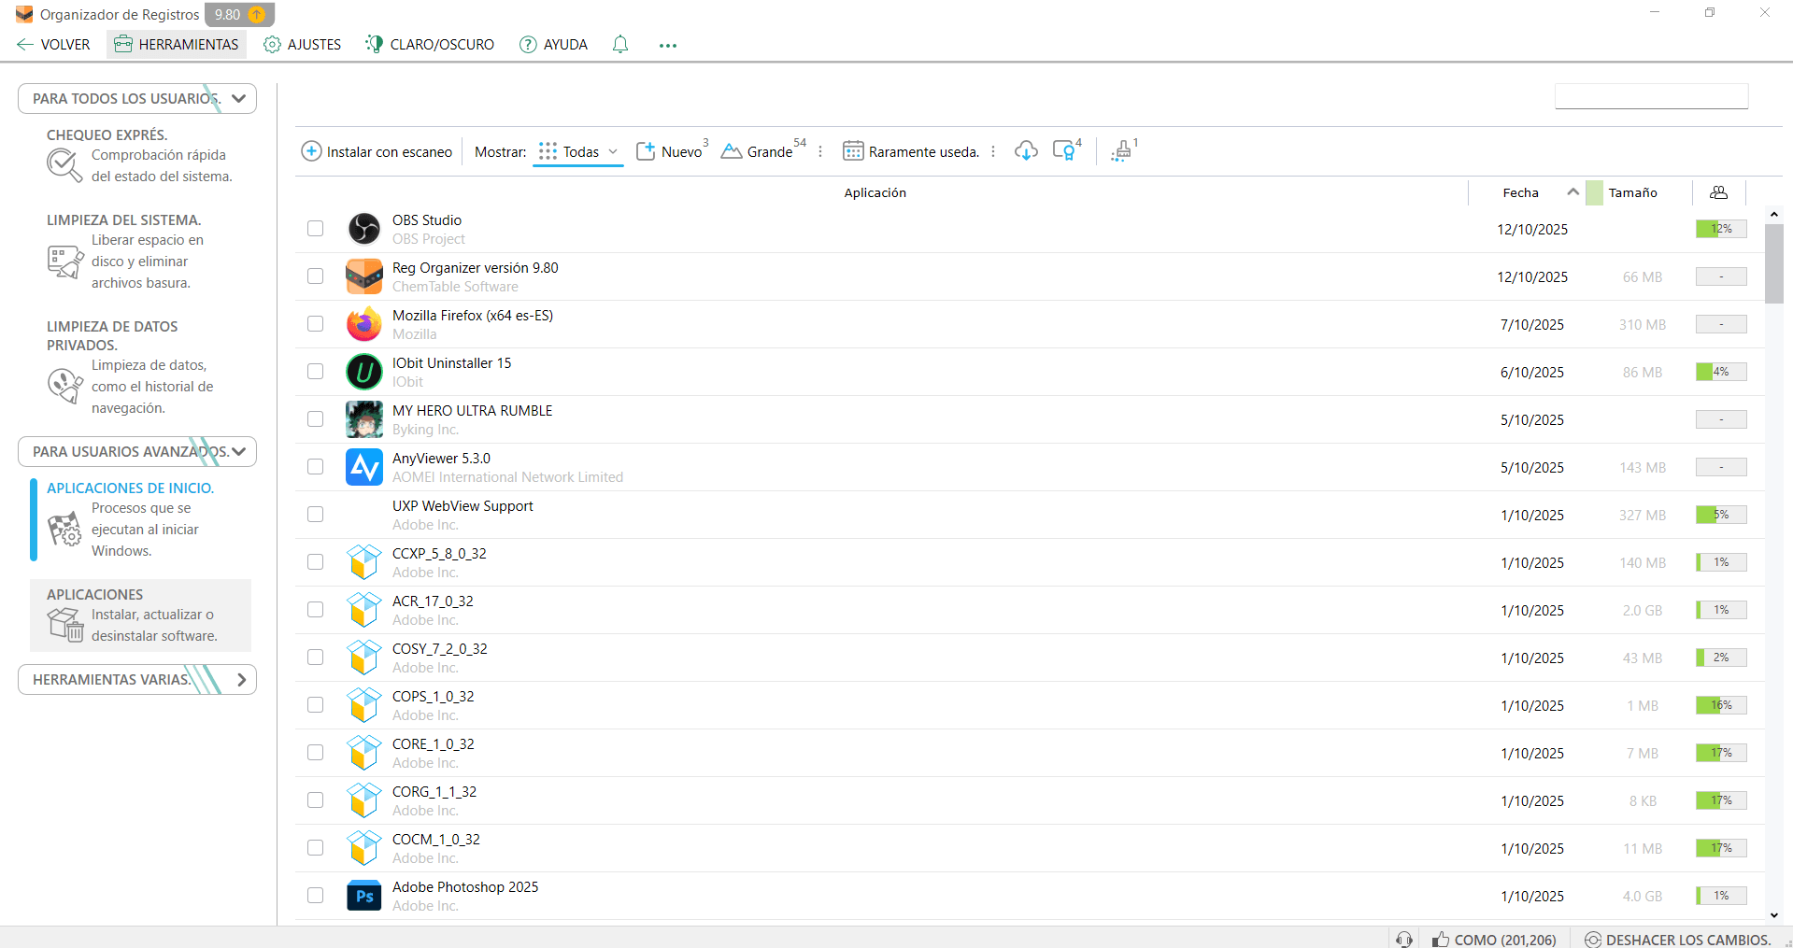Click the list vertical scrollbar thumb

pos(1773,263)
